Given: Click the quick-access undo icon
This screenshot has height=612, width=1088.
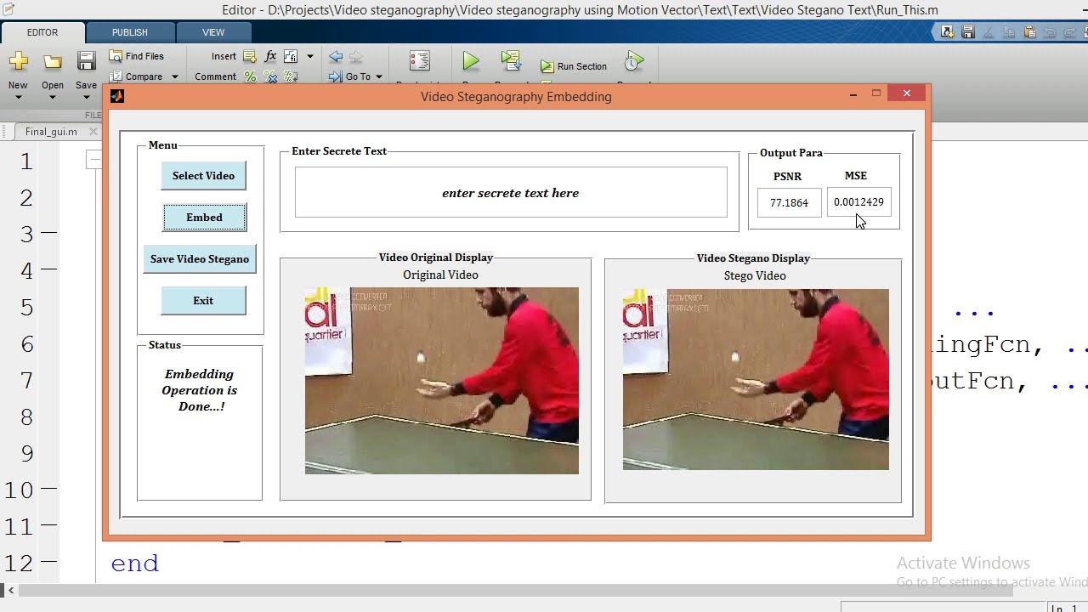Looking at the screenshot, I should click(1051, 32).
